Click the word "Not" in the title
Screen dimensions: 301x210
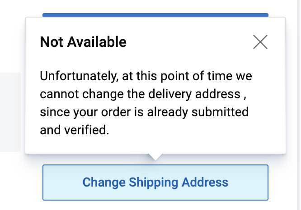tap(49, 42)
